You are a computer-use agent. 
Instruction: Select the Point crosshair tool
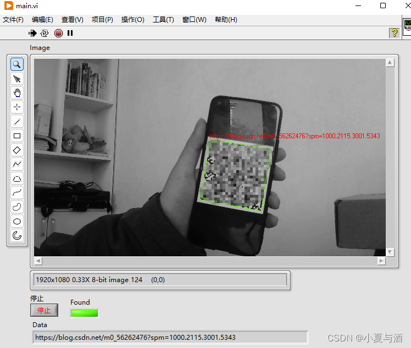coord(17,107)
